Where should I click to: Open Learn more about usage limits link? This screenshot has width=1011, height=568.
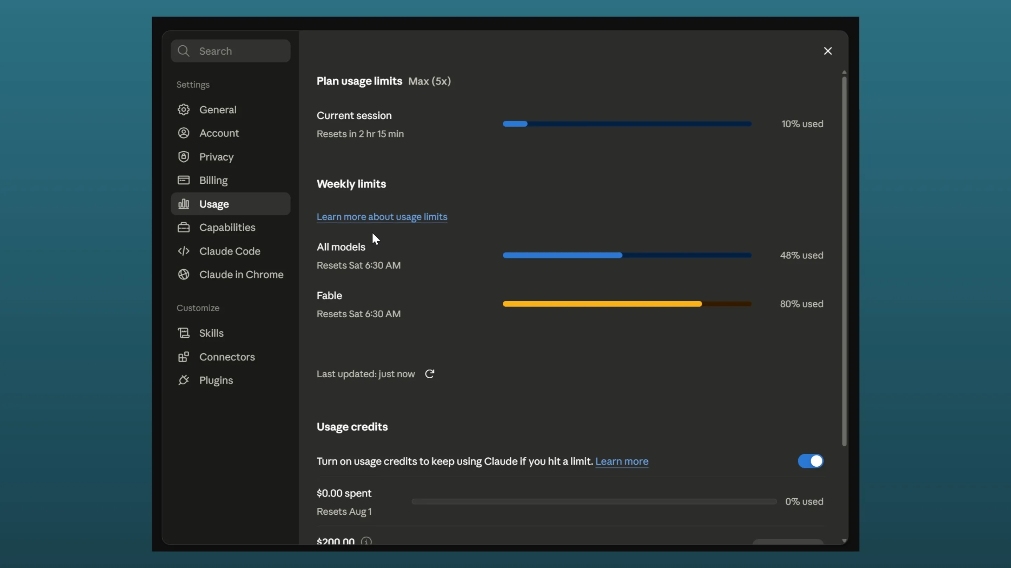coord(382,217)
